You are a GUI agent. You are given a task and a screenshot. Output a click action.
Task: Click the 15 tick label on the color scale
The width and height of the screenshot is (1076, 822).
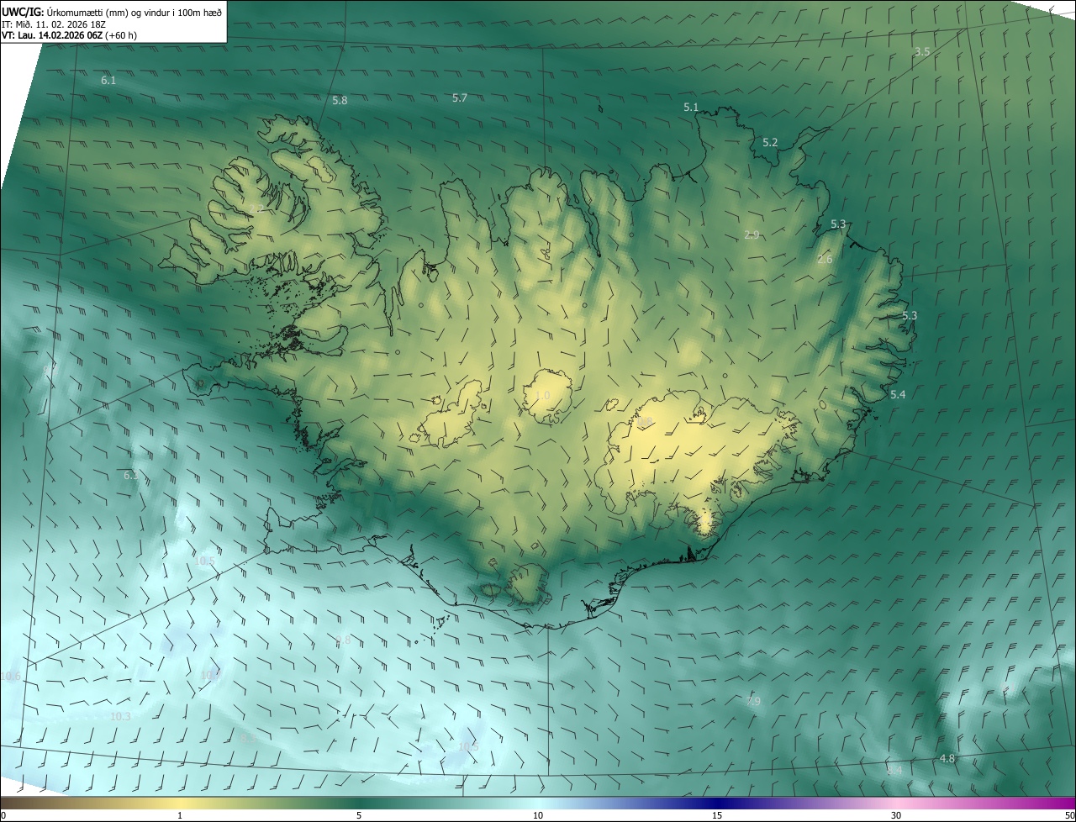[x=717, y=815]
